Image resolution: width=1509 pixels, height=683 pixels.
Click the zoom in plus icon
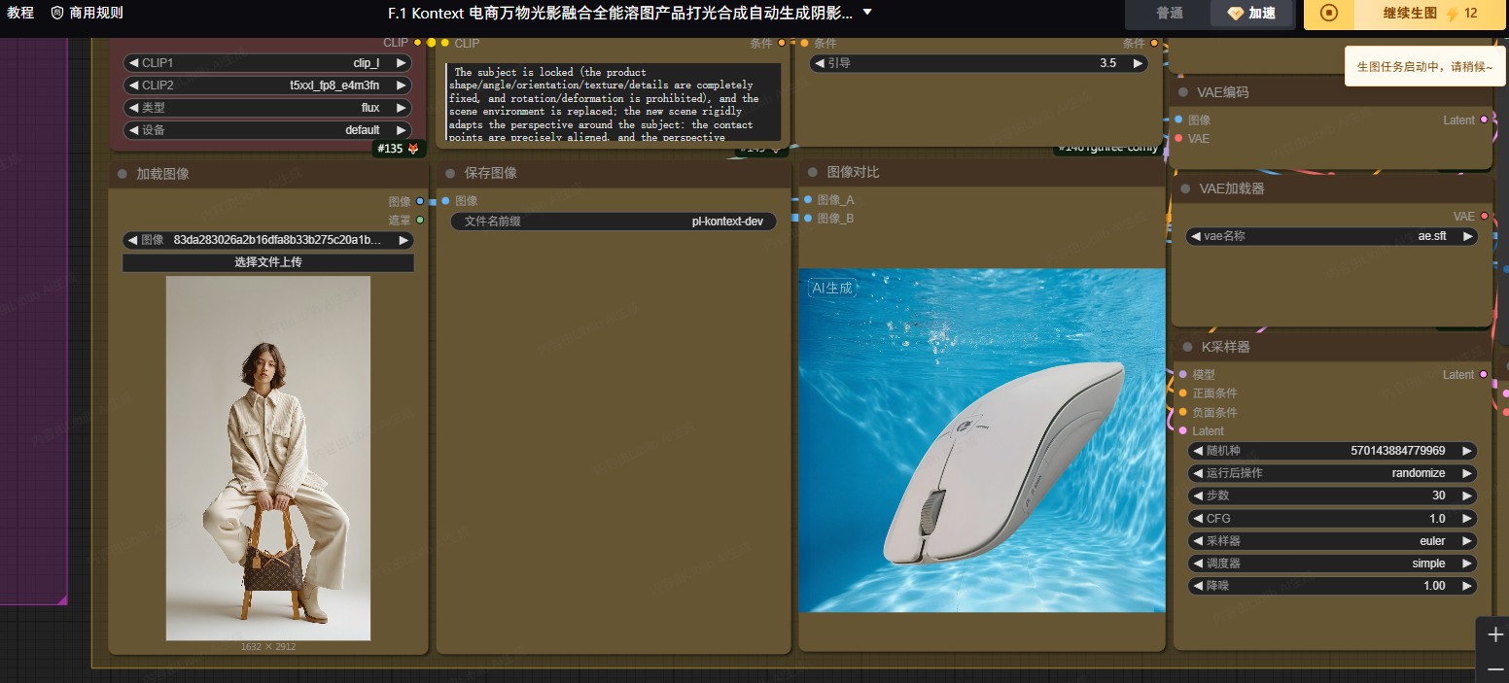tap(1495, 634)
